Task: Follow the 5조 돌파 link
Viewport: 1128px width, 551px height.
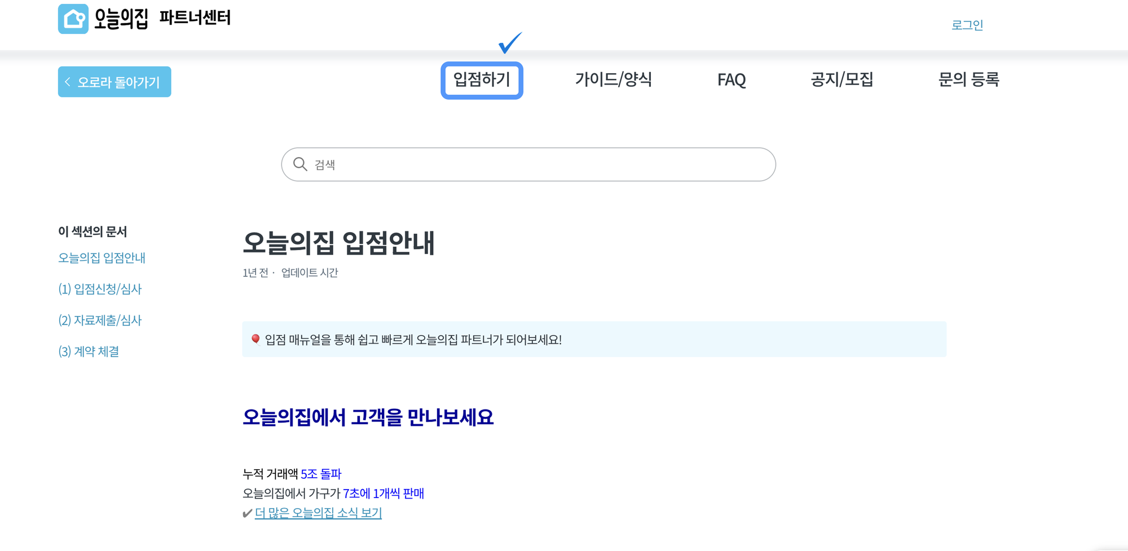Action: 321,474
